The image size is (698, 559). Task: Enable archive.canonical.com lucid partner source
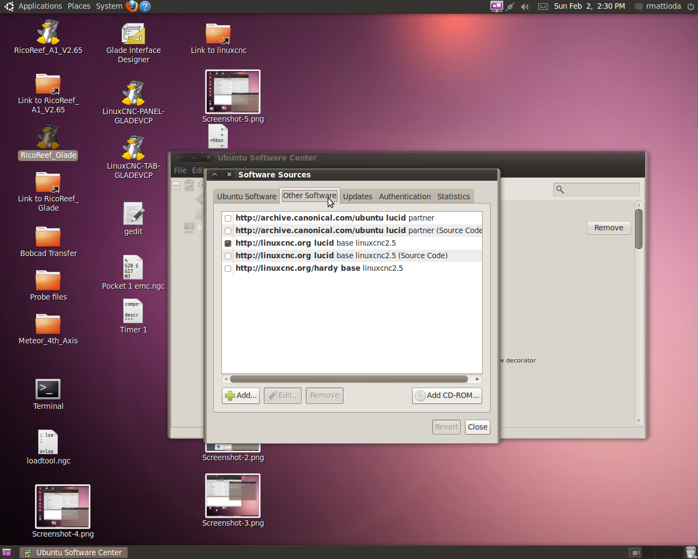click(228, 218)
